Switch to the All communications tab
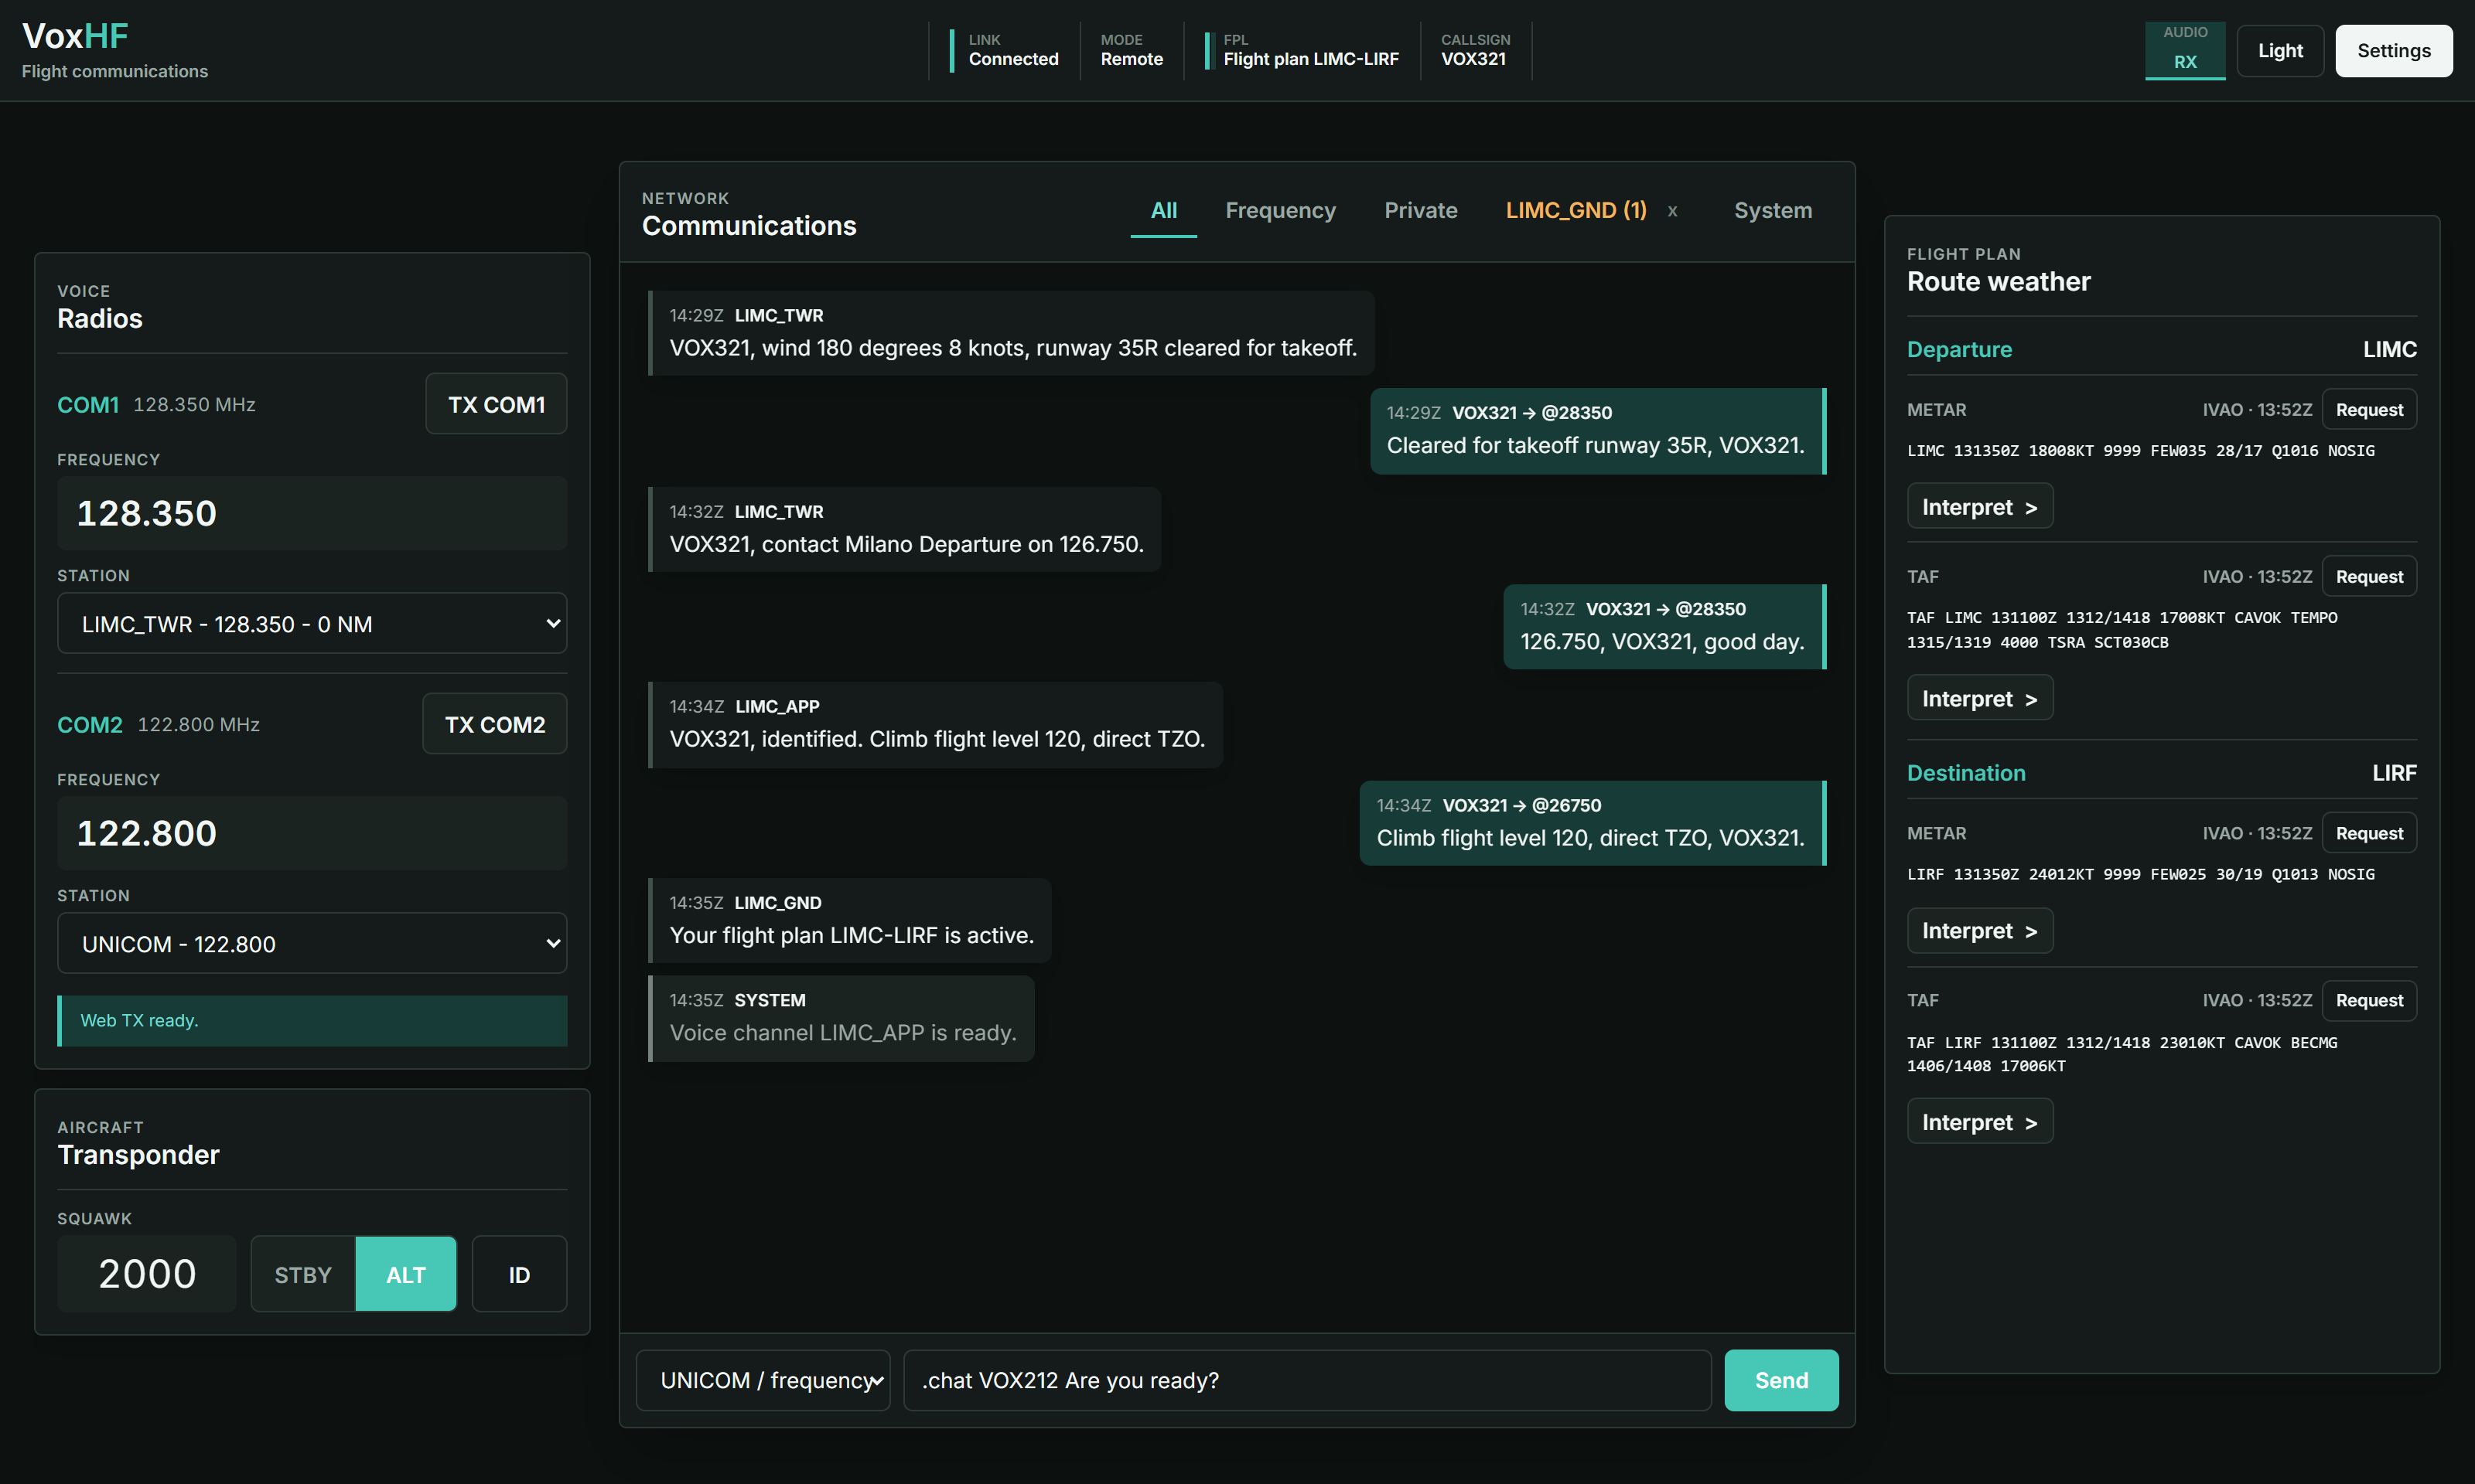 point(1163,210)
